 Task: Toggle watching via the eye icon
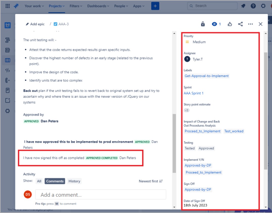(x=215, y=24)
